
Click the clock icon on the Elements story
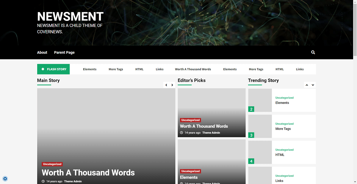point(182,183)
